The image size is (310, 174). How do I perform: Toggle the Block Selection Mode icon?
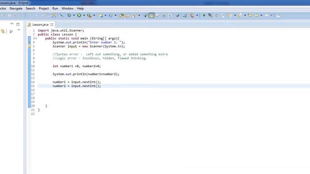(164, 15)
